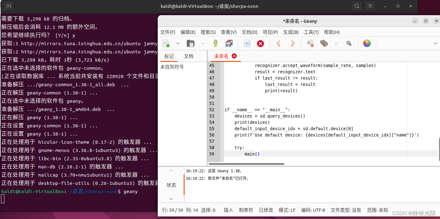
Task: Open the color chooser wheel icon
Action: [367, 43]
